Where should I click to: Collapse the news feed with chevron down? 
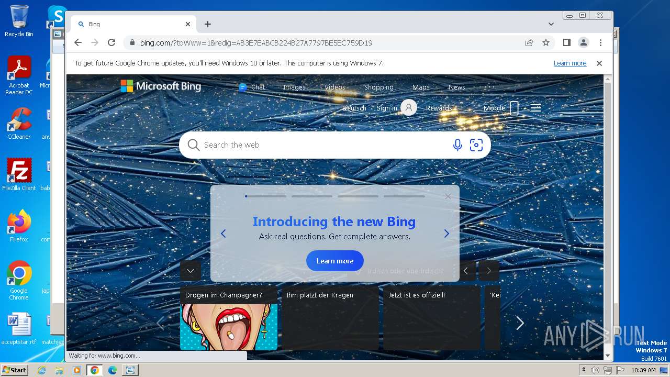[191, 271]
